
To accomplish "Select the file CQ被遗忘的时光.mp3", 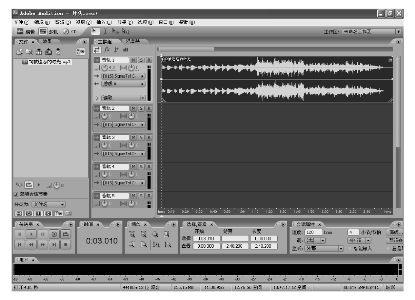I will pos(46,62).
